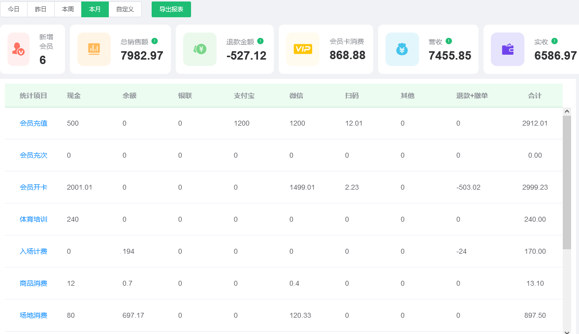Image resolution: width=579 pixels, height=334 pixels.
Task: Open the 会员开卡 row link
Action: click(33, 187)
